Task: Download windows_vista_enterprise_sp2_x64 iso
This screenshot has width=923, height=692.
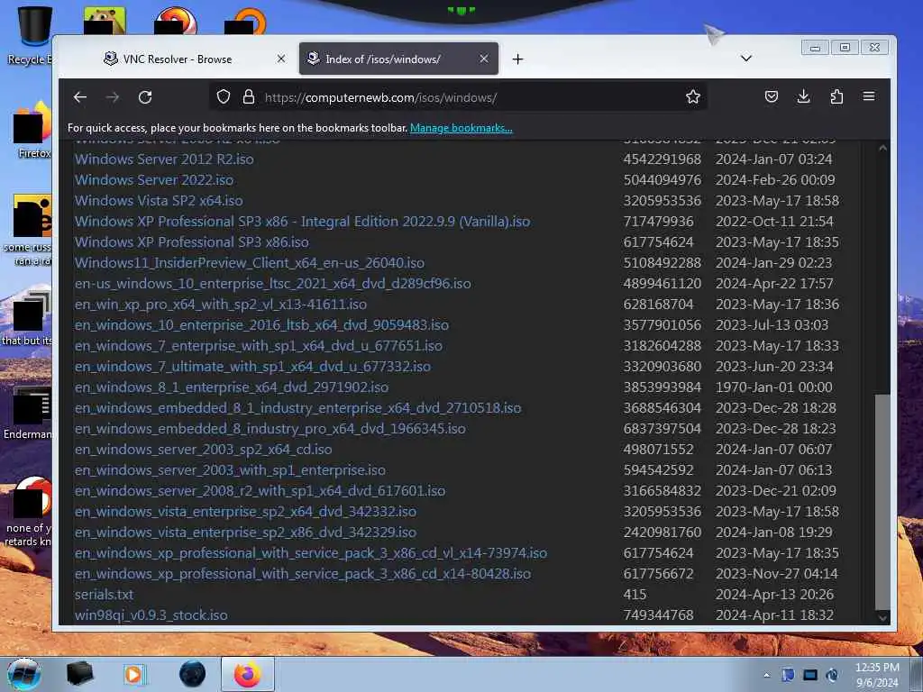Action: pos(245,512)
